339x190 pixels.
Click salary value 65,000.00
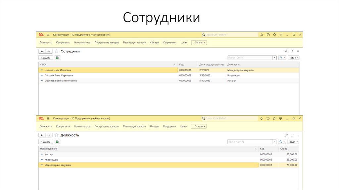pos(292,154)
